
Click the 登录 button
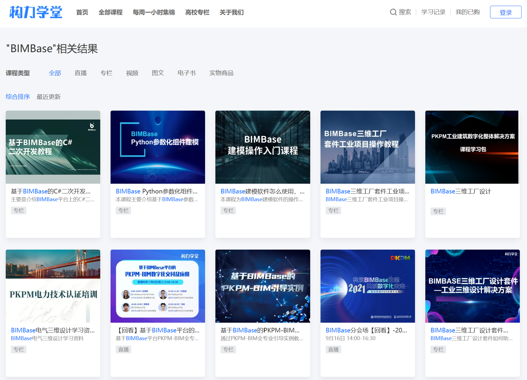506,12
